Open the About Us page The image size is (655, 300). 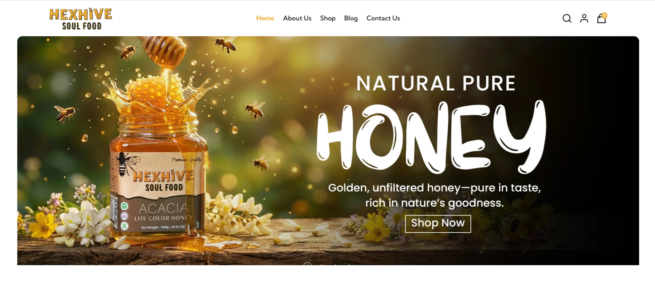pyautogui.click(x=297, y=18)
